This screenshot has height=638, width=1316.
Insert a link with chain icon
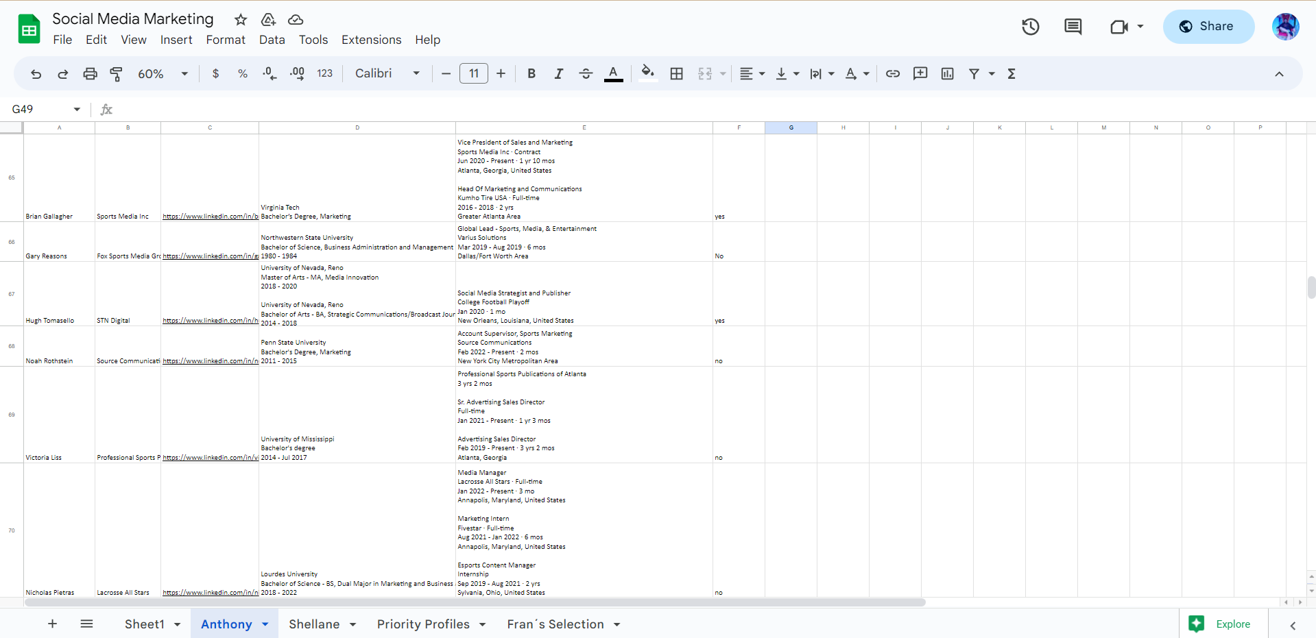[x=893, y=74]
